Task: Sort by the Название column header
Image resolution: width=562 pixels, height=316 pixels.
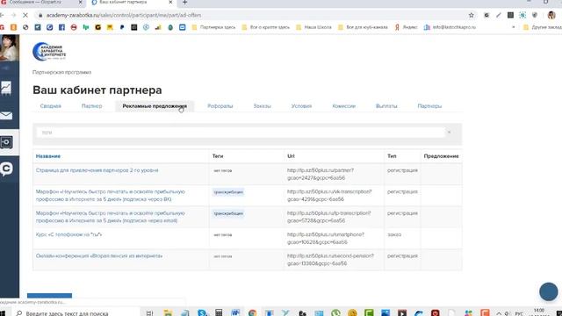Action: pos(48,156)
